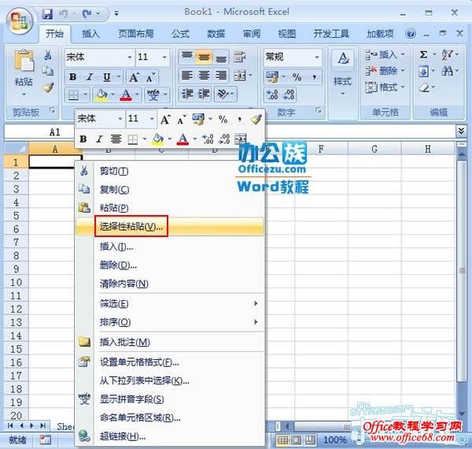Image resolution: width=472 pixels, height=449 pixels.
Task: Switch to Page Layout view in status bar
Action: [x=296, y=440]
